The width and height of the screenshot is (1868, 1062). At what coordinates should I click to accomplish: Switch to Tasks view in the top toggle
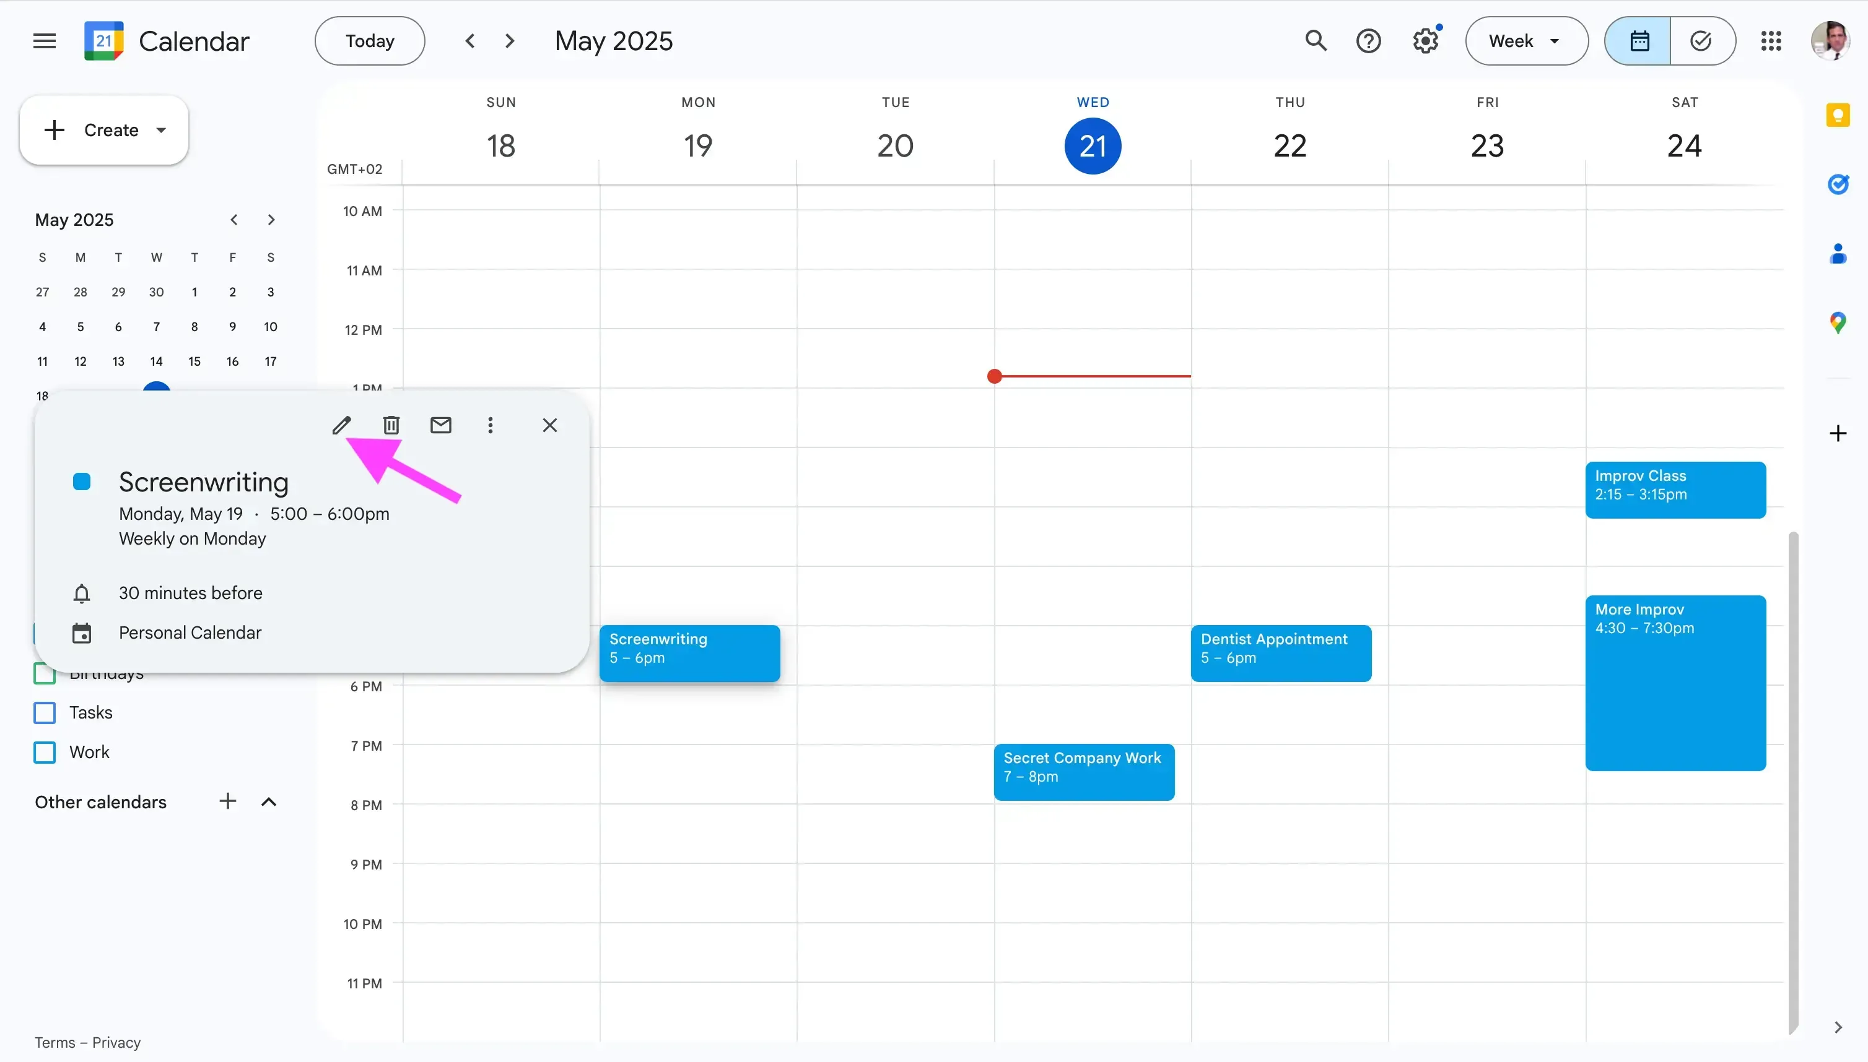pos(1701,40)
